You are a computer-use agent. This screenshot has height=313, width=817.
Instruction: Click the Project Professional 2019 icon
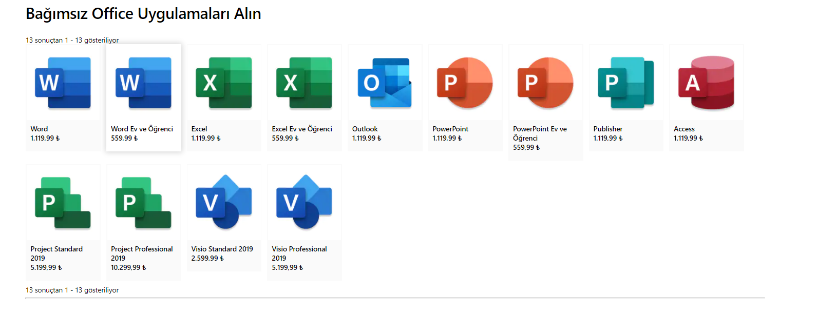143,203
